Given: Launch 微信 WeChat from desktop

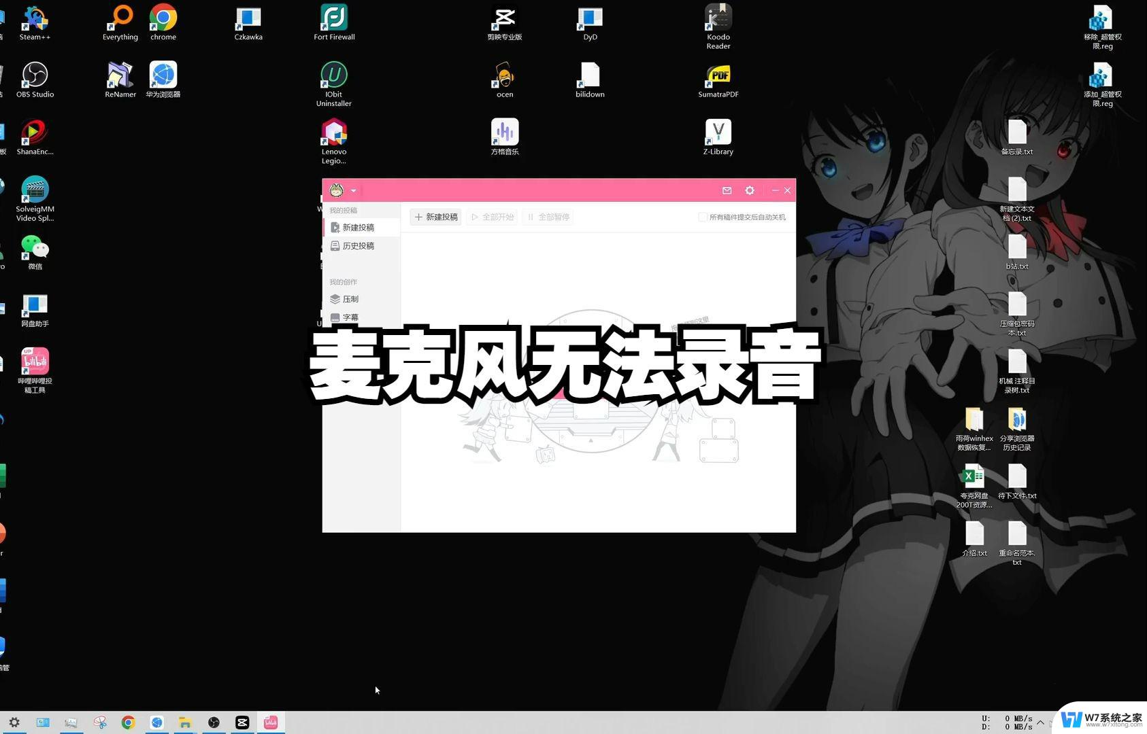Looking at the screenshot, I should [35, 252].
